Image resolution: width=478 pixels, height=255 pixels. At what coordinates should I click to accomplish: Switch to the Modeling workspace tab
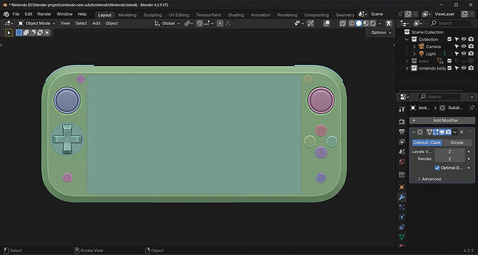click(127, 15)
